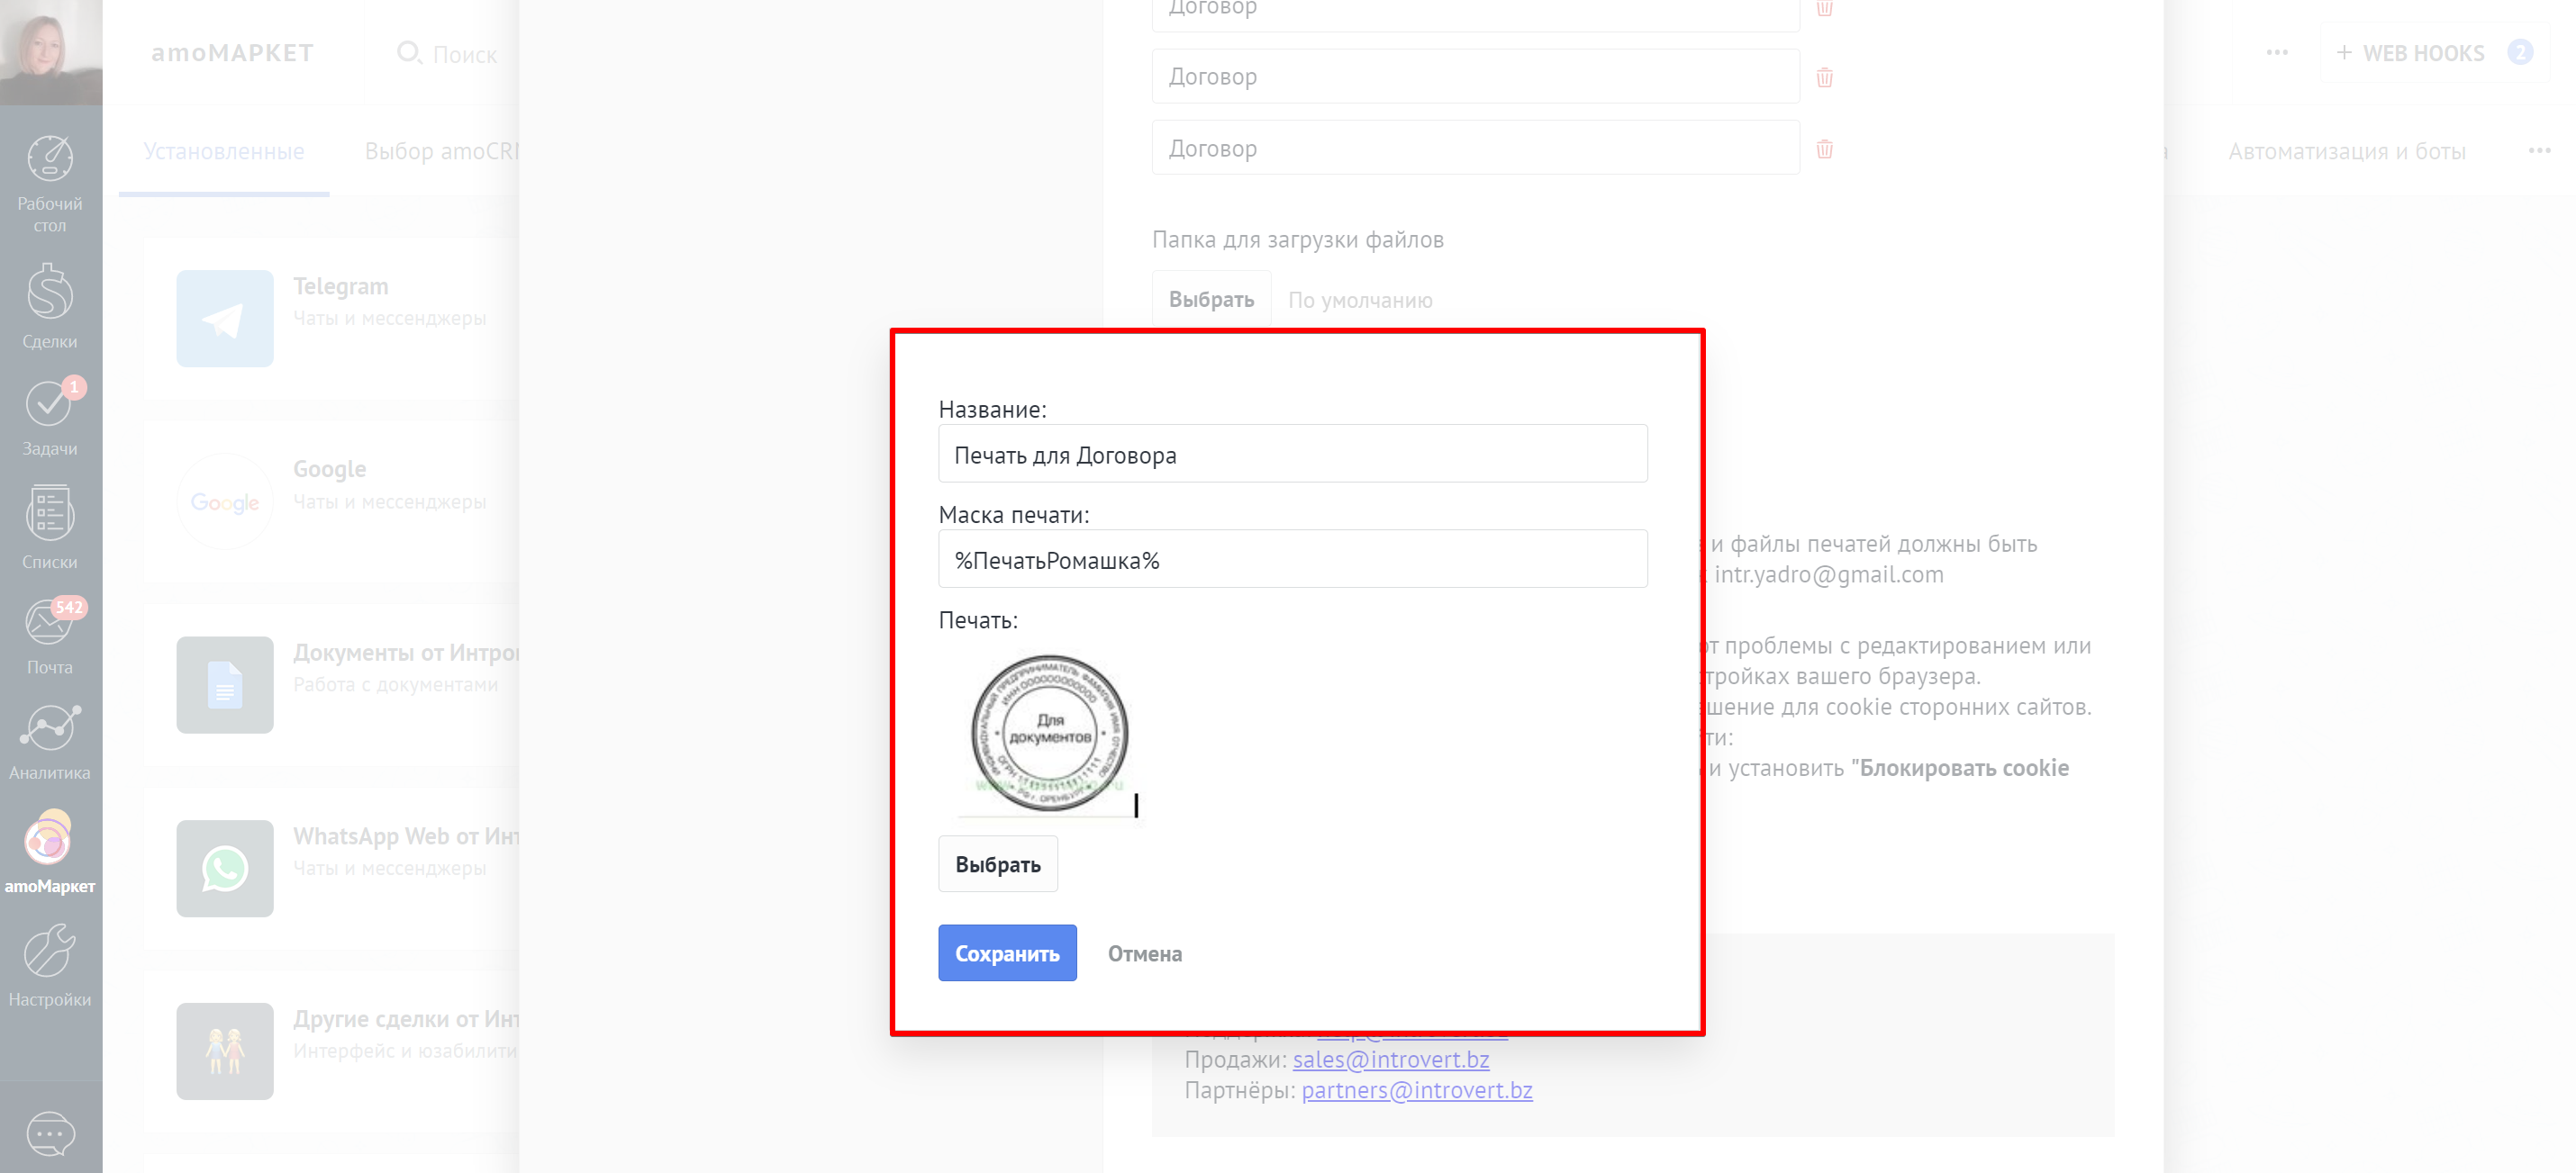Open Почта section in sidebar
Screen dimensions: 2576x1173
click(x=50, y=637)
